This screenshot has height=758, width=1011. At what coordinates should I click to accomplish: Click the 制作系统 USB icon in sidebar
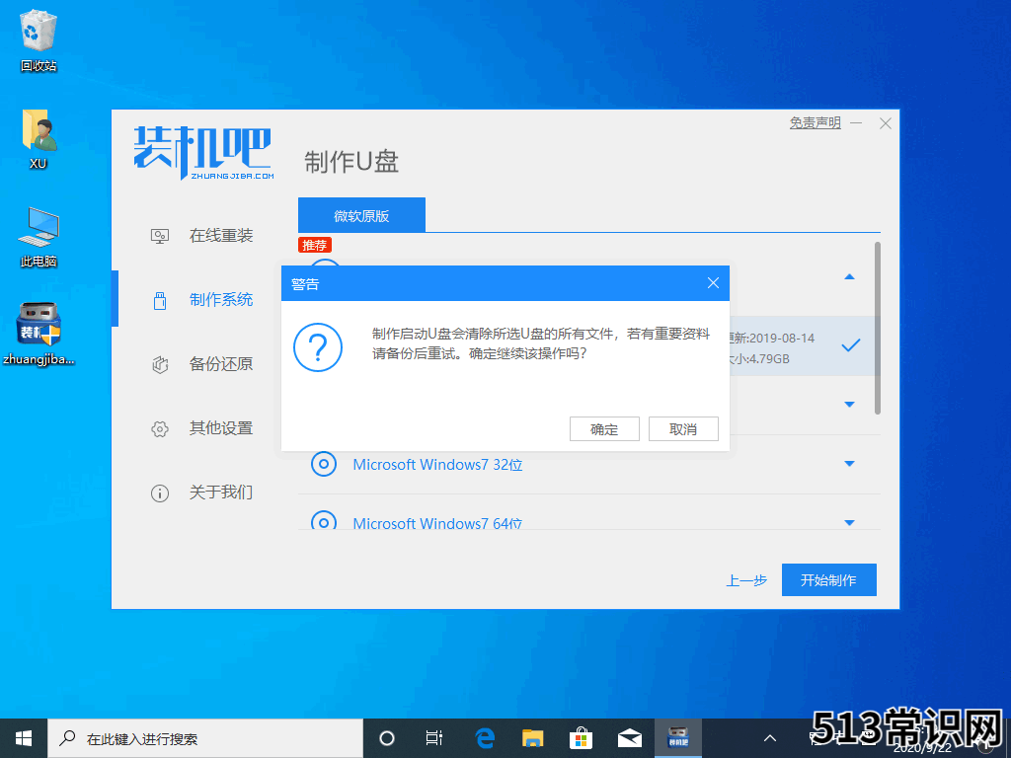pos(160,300)
